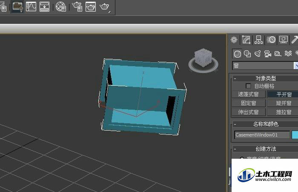Switch to the Modify panel tab

[246, 40]
